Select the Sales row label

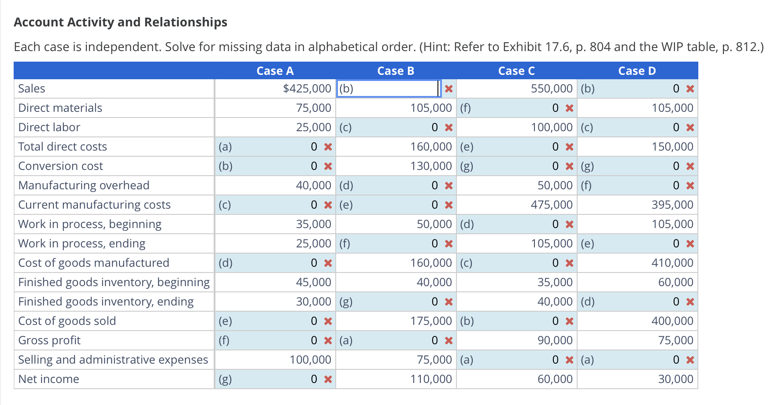(x=31, y=88)
